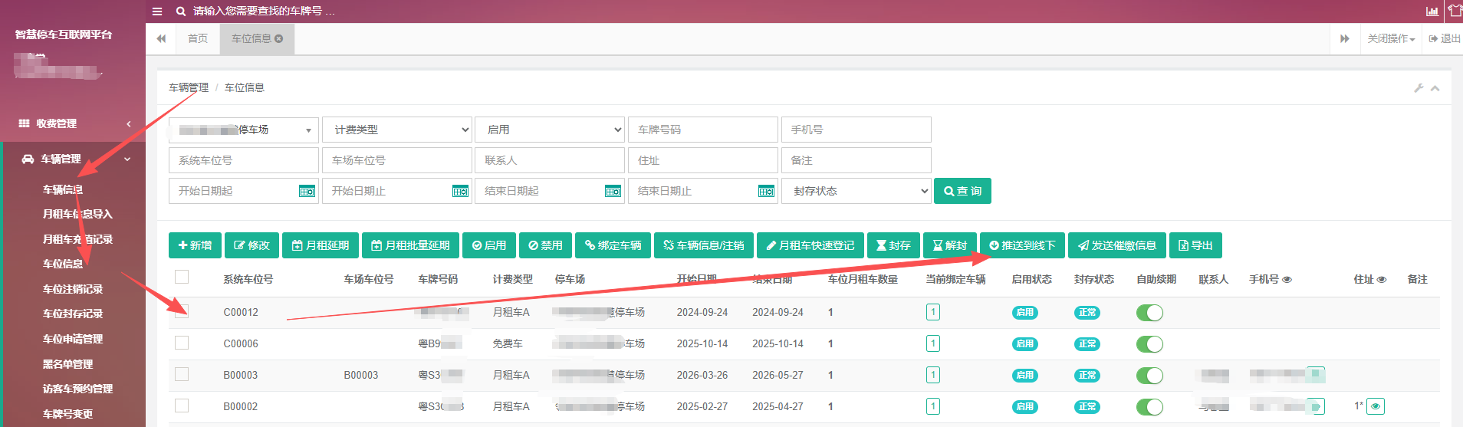
Task: Open calendar icon for 开始日期起 field
Action: (307, 192)
